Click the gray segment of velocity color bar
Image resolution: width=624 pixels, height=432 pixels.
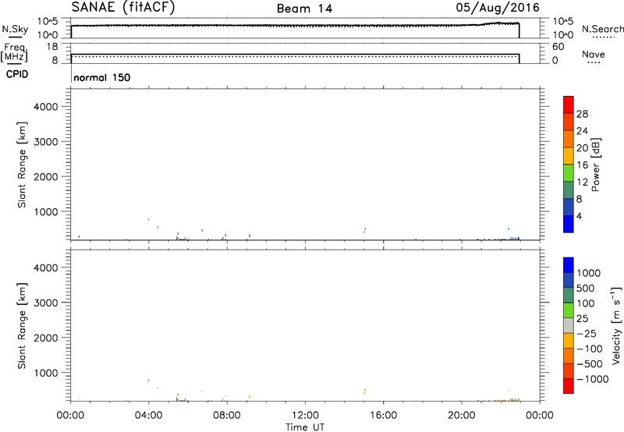[569, 326]
